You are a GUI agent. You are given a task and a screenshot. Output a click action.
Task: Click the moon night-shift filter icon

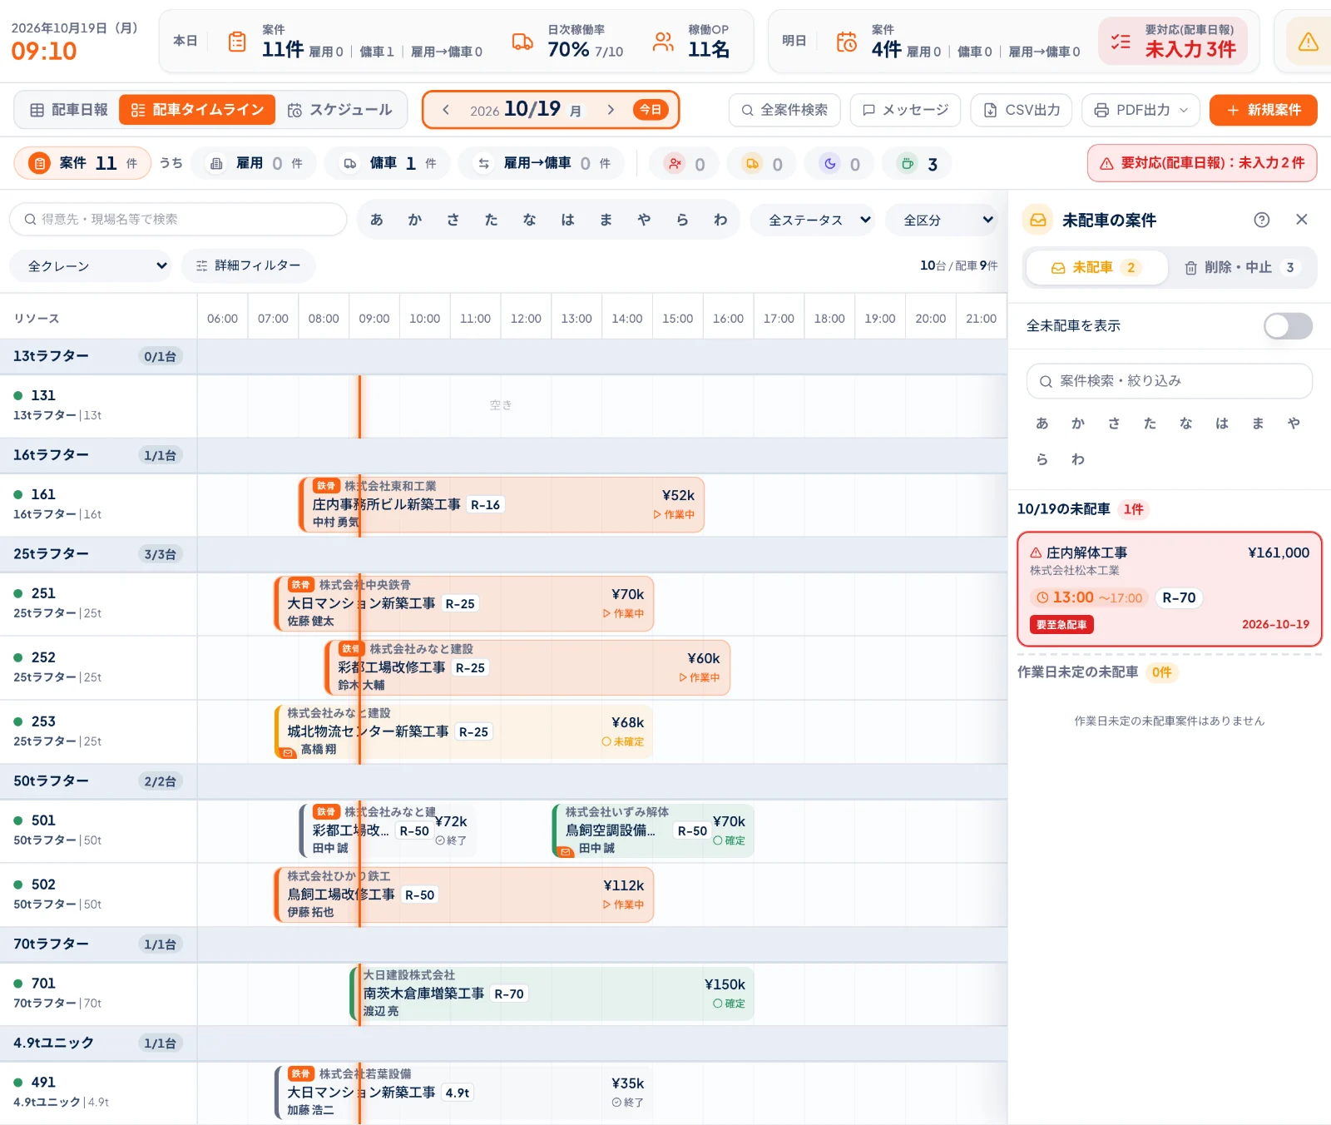tap(829, 164)
